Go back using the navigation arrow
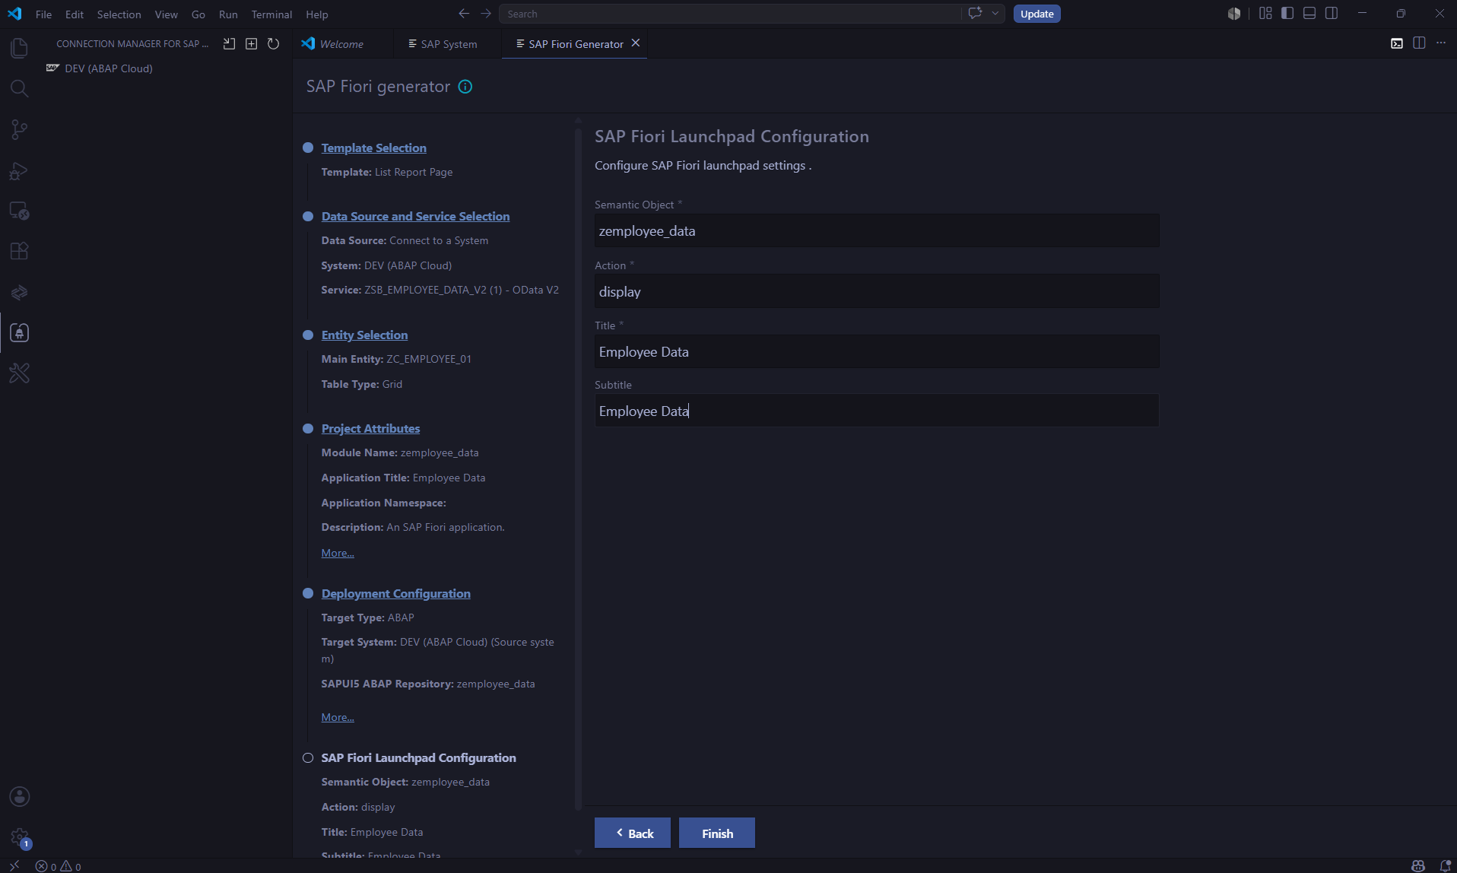Viewport: 1457px width, 873px height. [464, 14]
